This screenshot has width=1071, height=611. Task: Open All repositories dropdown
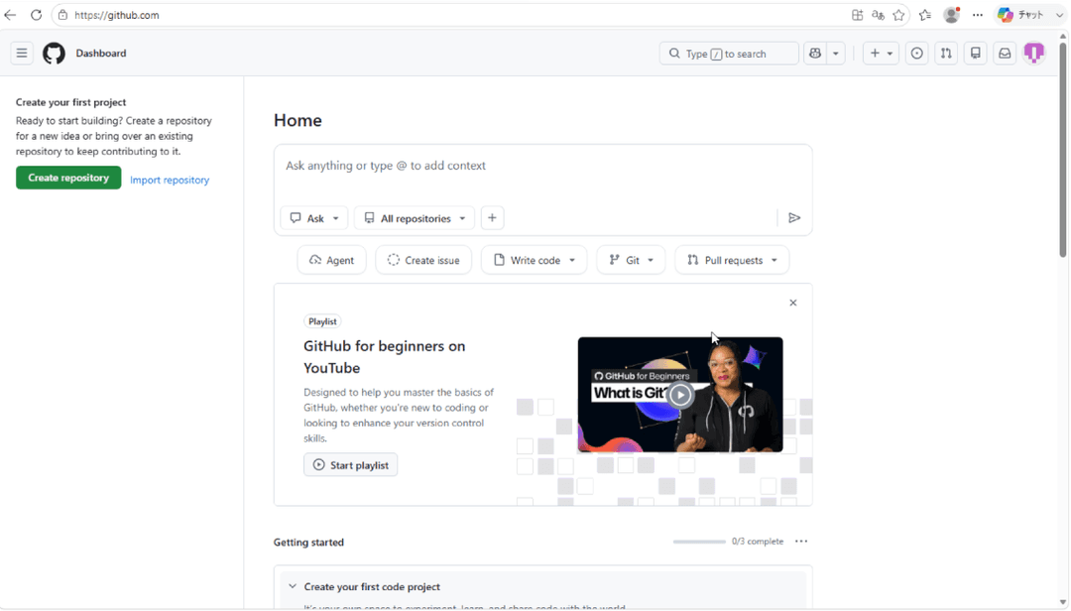(415, 218)
